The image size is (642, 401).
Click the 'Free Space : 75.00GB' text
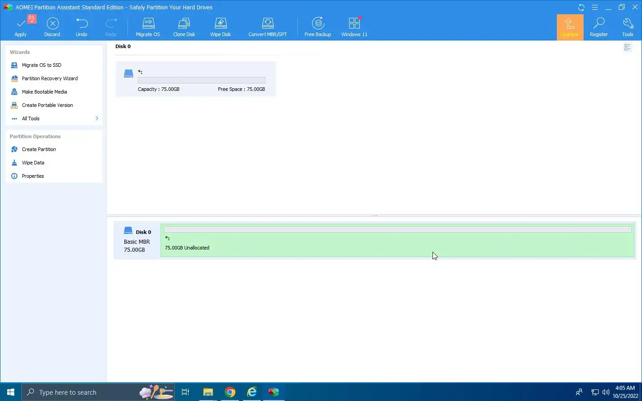pyautogui.click(x=241, y=89)
